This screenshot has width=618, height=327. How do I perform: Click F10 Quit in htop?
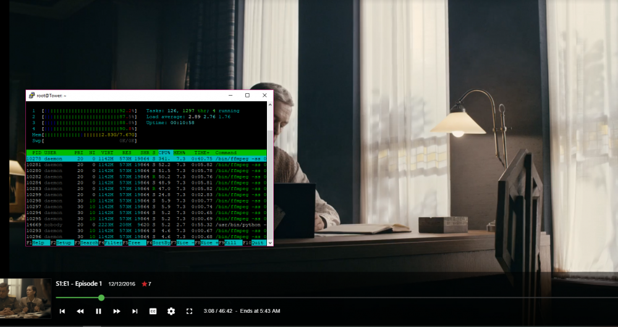[x=255, y=243]
